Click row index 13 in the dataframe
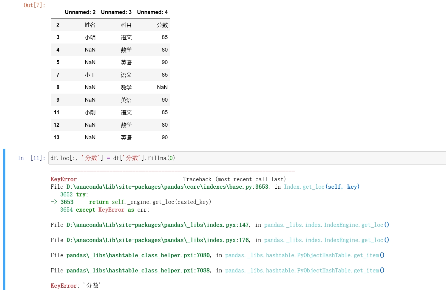Image resolution: width=446 pixels, height=290 pixels. click(56, 137)
